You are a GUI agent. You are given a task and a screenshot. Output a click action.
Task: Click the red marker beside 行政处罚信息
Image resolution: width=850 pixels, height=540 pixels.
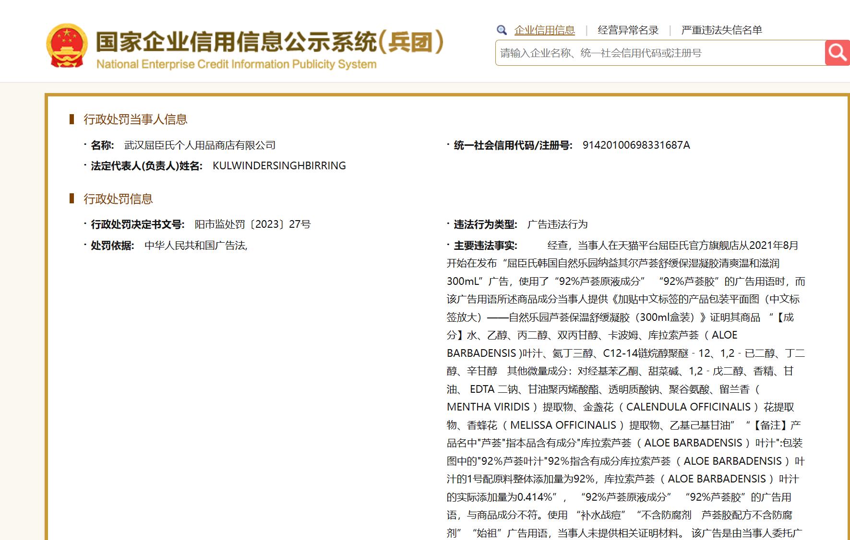click(x=72, y=199)
